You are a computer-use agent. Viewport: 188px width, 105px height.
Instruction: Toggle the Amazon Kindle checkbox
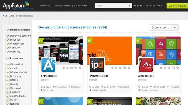[x=7, y=96]
